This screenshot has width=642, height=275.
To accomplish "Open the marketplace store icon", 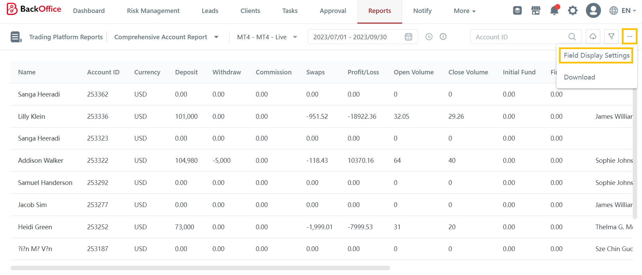I will point(536,11).
